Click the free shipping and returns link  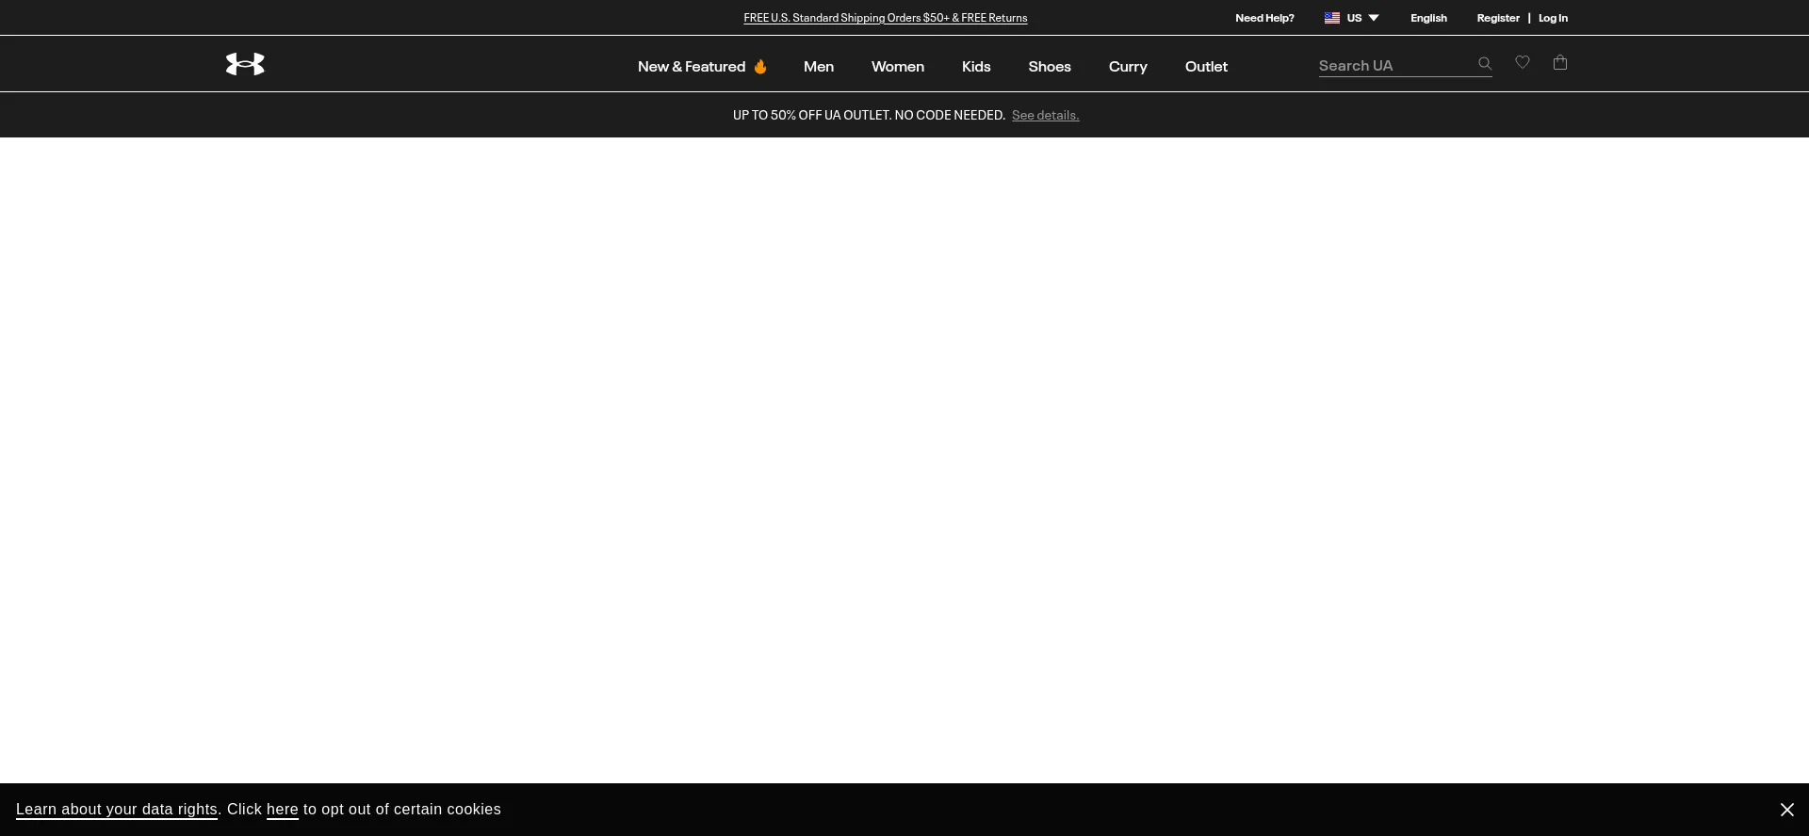click(x=886, y=18)
